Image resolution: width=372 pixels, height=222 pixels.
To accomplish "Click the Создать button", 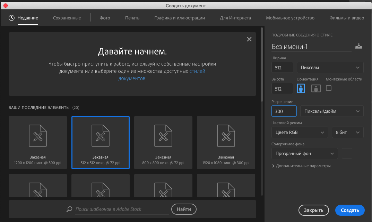I will point(349,210).
